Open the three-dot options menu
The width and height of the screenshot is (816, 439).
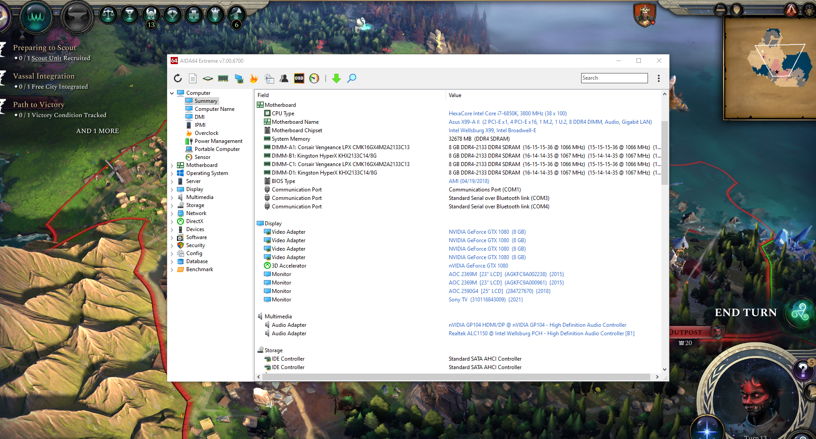[x=658, y=78]
